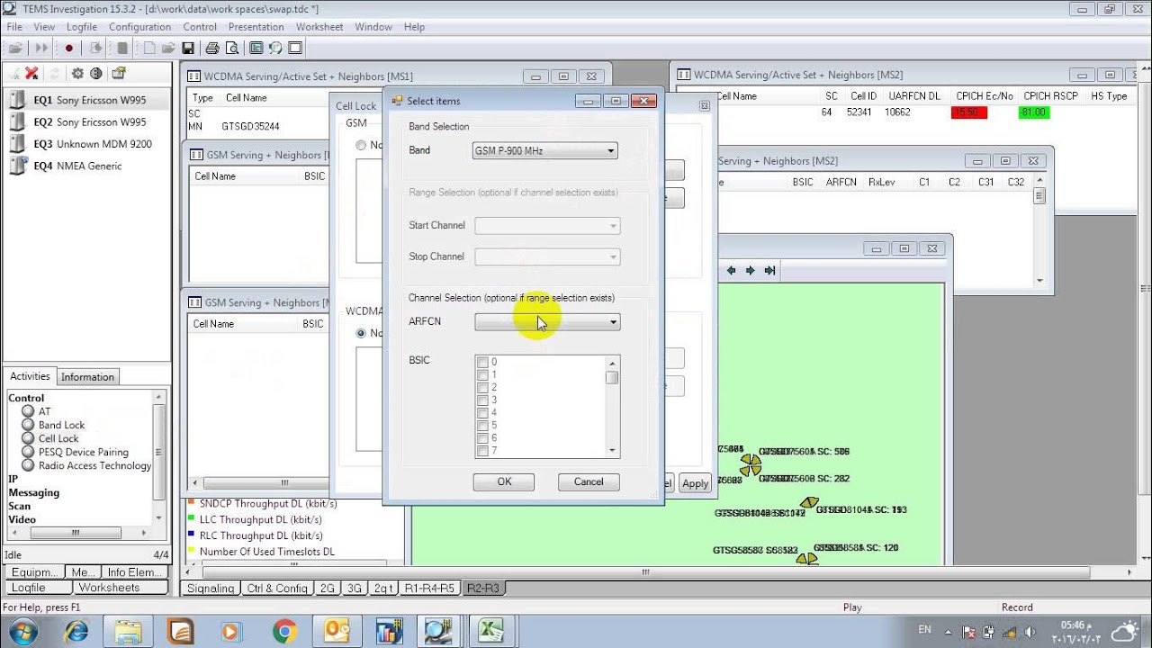The image size is (1152, 648).
Task: Click Cell Lock activity
Action: [58, 438]
